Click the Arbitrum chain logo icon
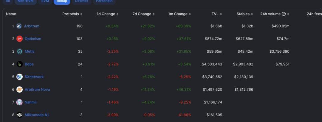The image size is (322, 122). (19, 26)
